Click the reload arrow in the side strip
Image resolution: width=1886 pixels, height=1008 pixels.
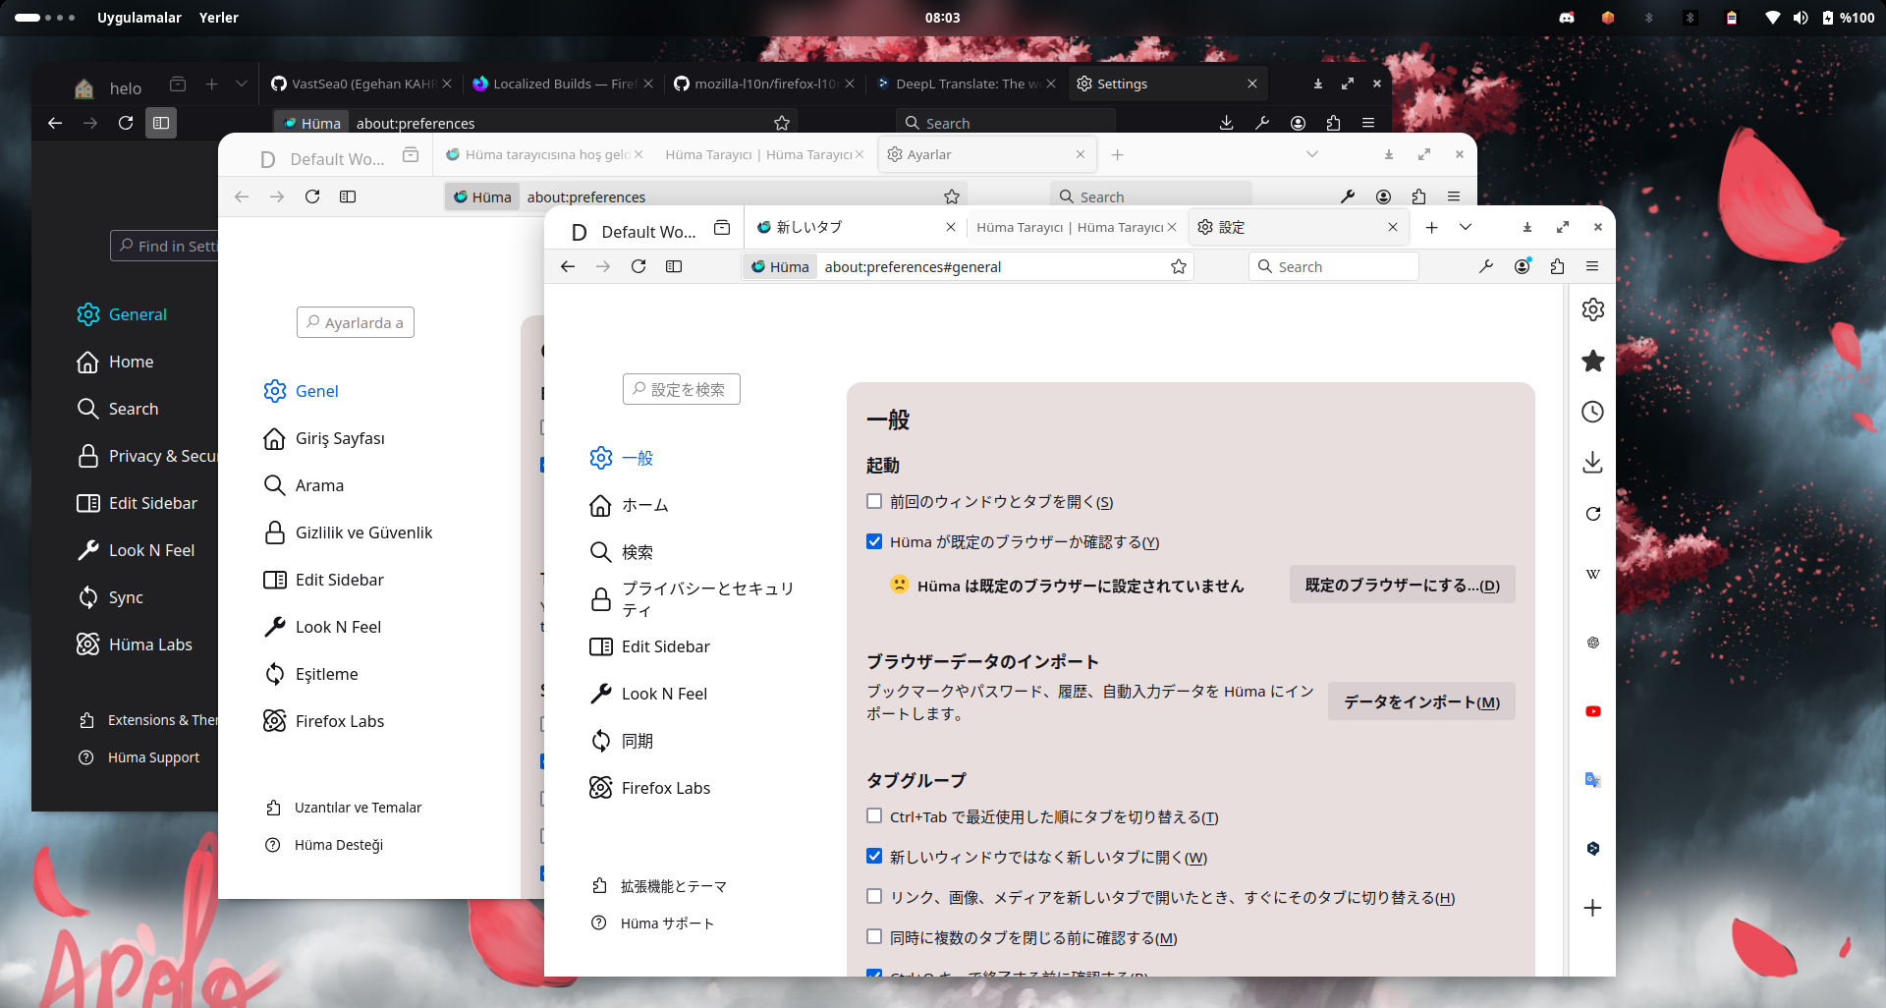[1592, 514]
